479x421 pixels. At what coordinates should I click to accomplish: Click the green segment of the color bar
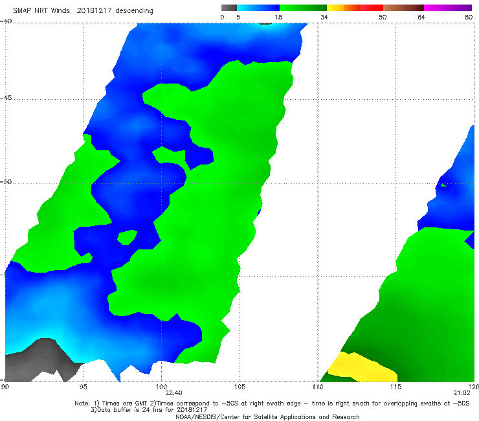coord(303,8)
